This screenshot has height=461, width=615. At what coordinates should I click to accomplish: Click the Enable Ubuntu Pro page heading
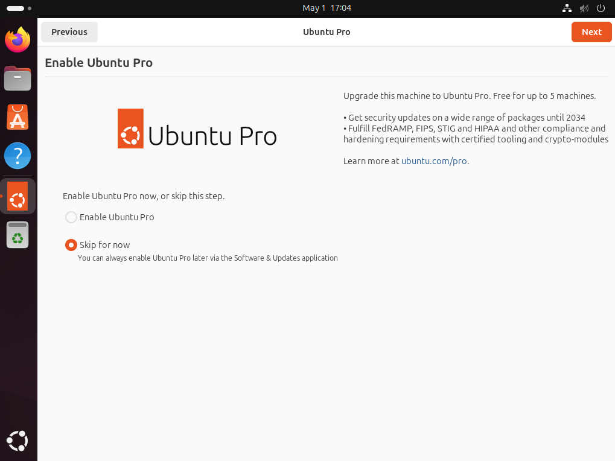click(x=98, y=63)
